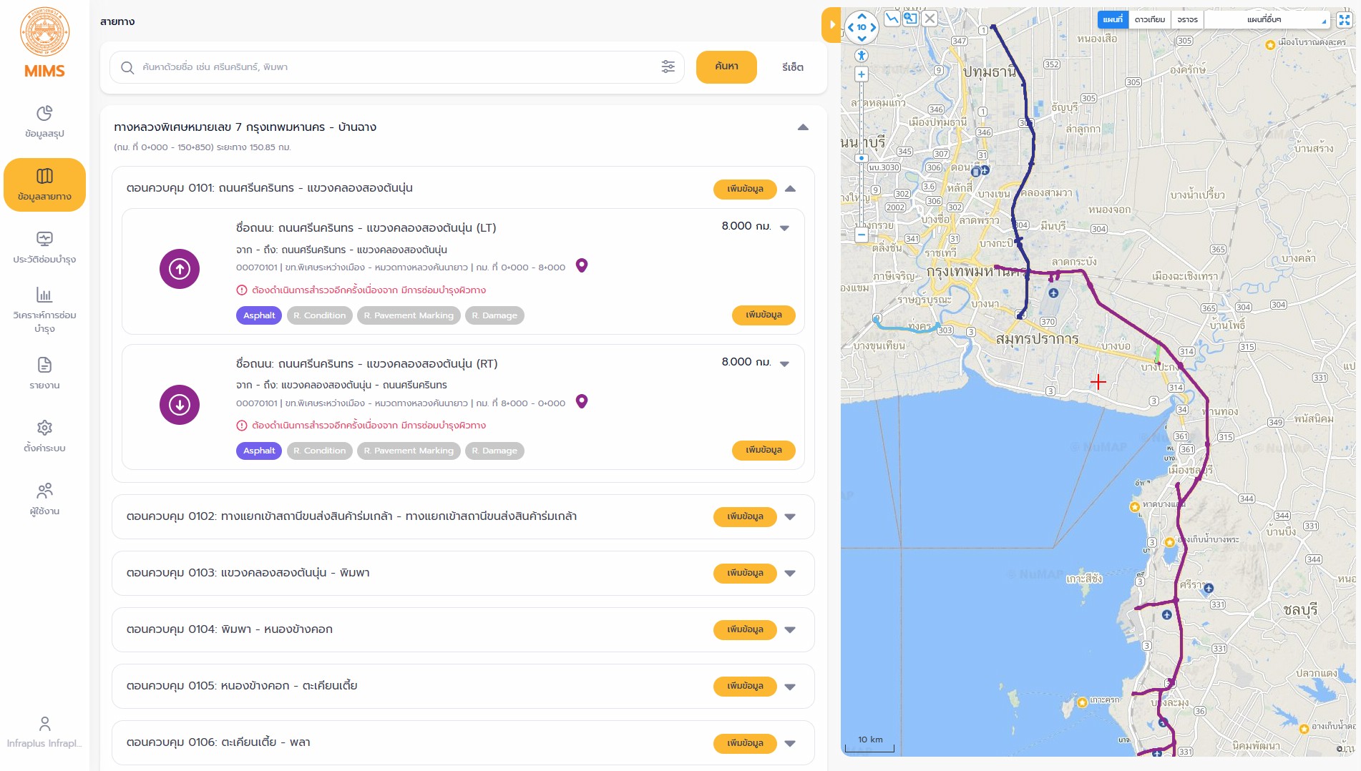Expand control section 0102 chevron
This screenshot has width=1361, height=771.
tap(790, 517)
